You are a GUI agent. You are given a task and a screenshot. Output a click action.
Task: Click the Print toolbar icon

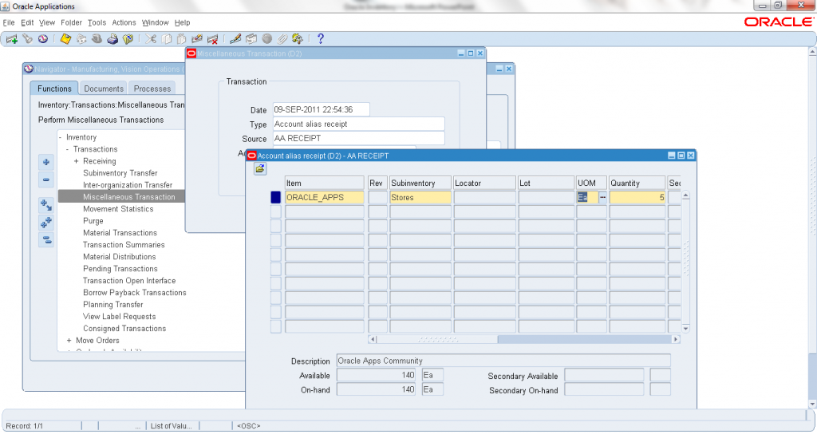point(112,38)
